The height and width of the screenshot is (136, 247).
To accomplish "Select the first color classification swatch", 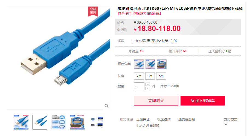I will coord(139,64).
